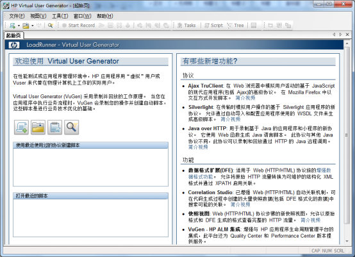
Task: Click scrollbar up arrow
Action: (x=347, y=43)
